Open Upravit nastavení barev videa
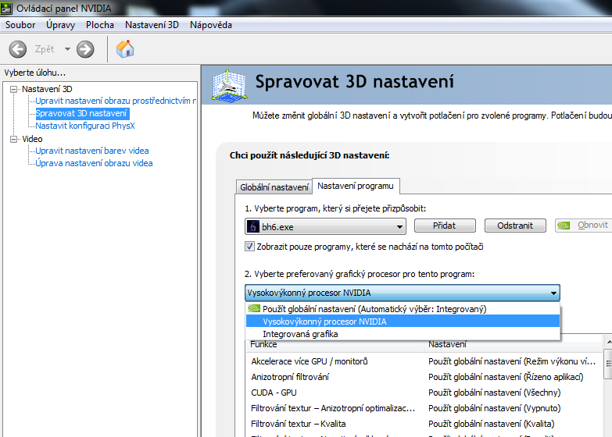This screenshot has height=437, width=612. pyautogui.click(x=92, y=151)
